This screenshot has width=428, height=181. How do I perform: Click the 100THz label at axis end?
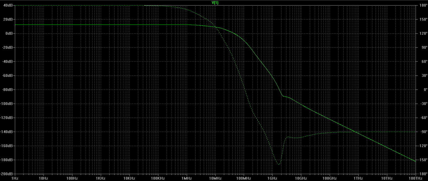click(415, 179)
